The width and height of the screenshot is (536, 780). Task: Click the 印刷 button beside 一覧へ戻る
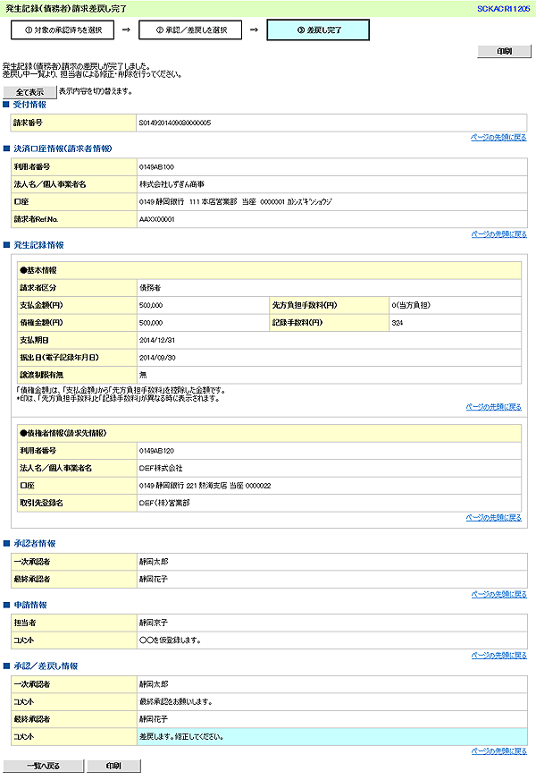click(113, 766)
